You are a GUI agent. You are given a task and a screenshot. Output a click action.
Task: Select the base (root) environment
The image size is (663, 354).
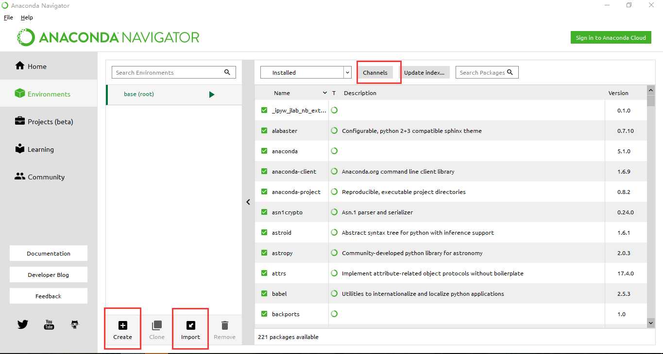click(174, 94)
